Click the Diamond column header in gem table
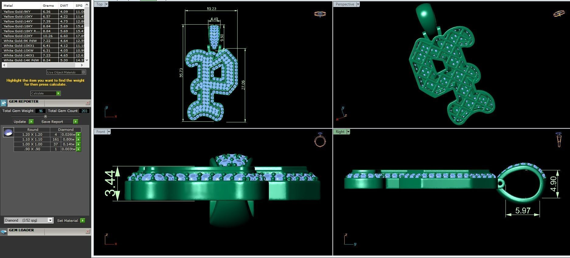The width and height of the screenshot is (570, 258). (66, 129)
